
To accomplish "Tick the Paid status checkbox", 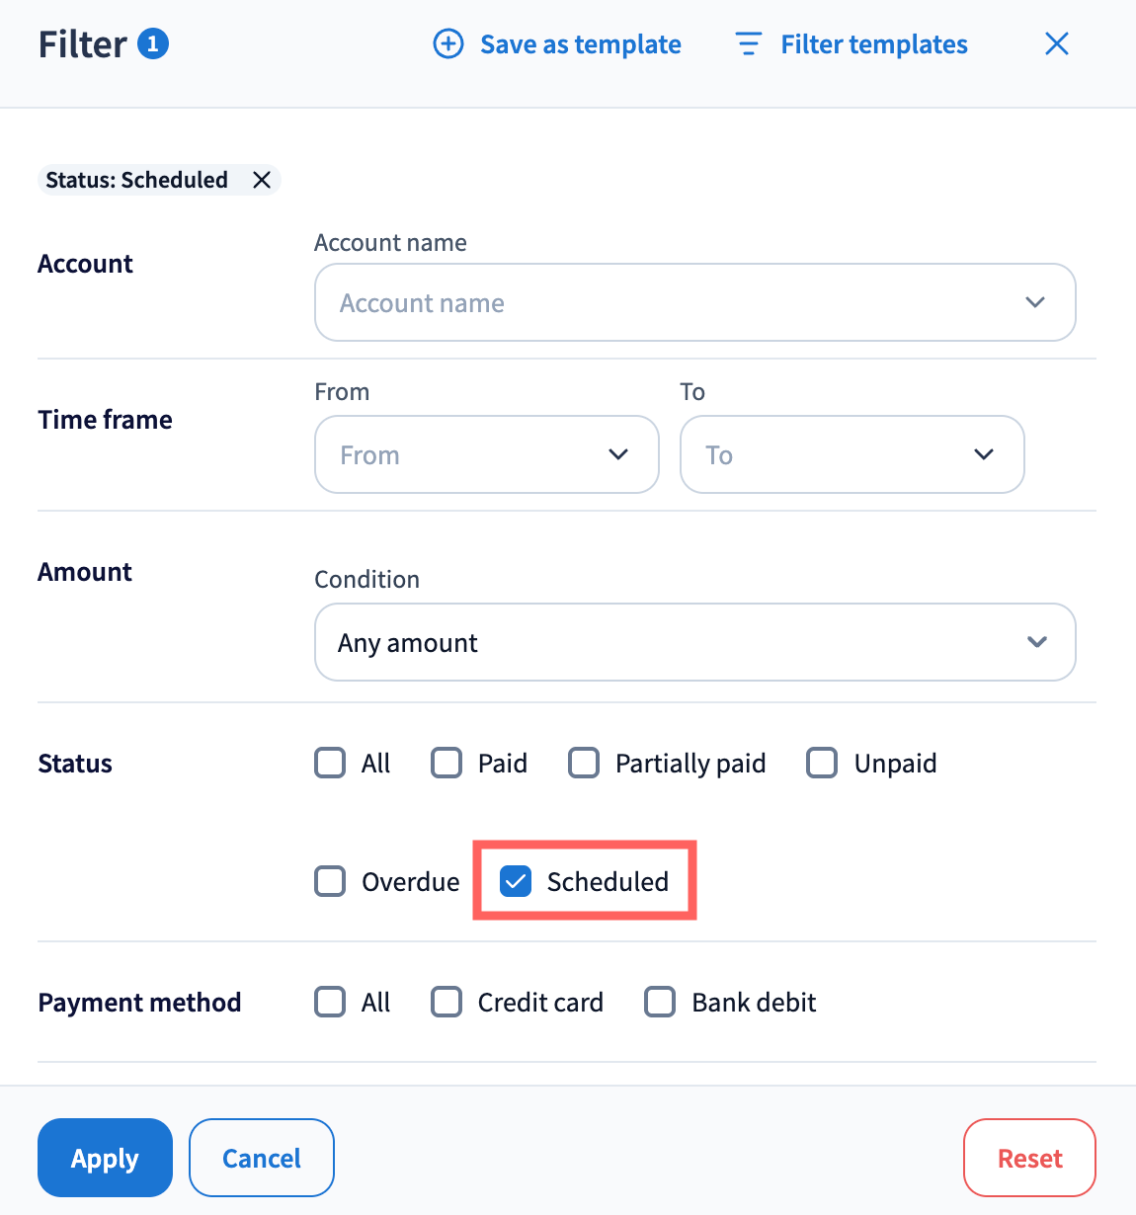I will click(446, 763).
